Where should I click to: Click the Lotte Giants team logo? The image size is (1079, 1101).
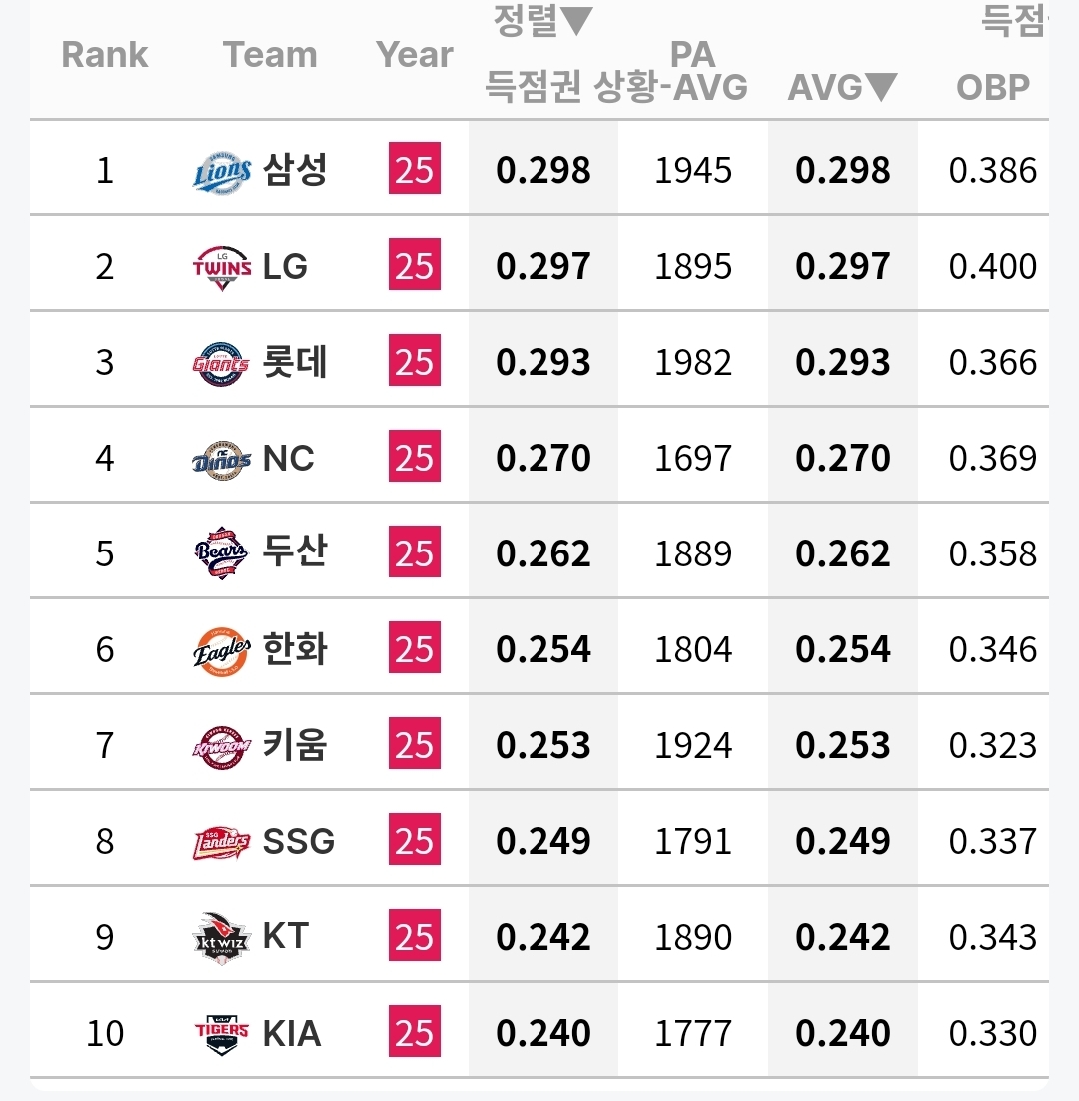point(221,363)
